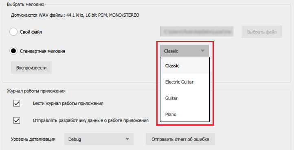Click the Воспроизвести button
Viewport: 294px width, 150px height.
[31, 67]
